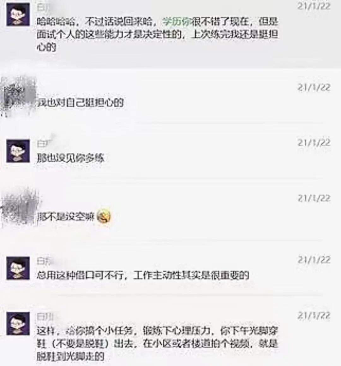The height and width of the screenshot is (366, 341).
Task: Click the avatar beside the last message
Action: click(18, 323)
